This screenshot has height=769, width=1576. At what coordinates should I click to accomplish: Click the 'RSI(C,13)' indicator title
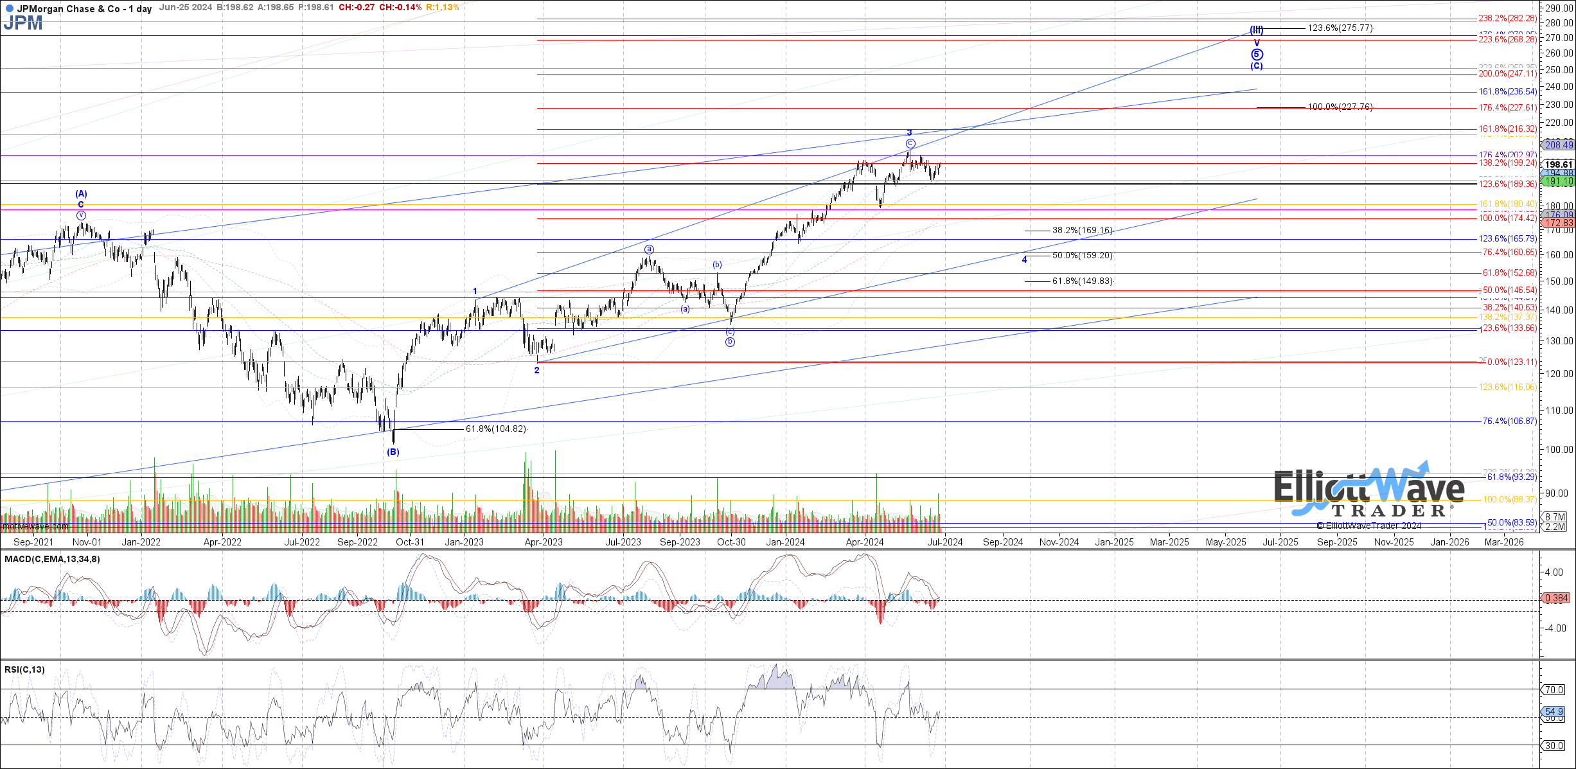pyautogui.click(x=24, y=670)
